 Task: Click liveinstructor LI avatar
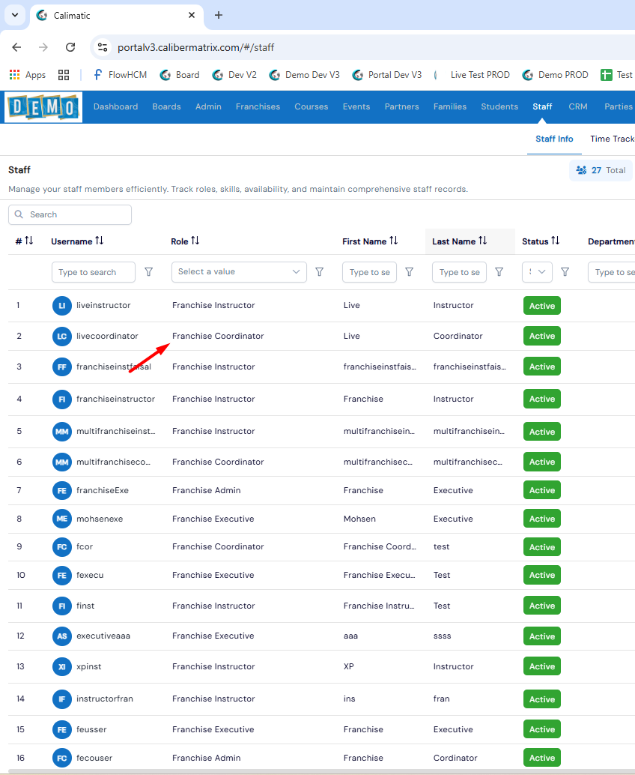[62, 306]
